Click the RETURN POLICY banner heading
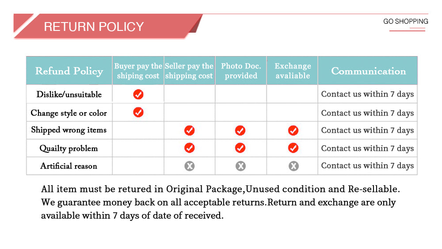 94,27
